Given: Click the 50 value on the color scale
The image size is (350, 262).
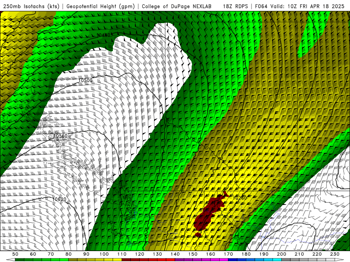Looking at the screenshot, I should 15,254.
